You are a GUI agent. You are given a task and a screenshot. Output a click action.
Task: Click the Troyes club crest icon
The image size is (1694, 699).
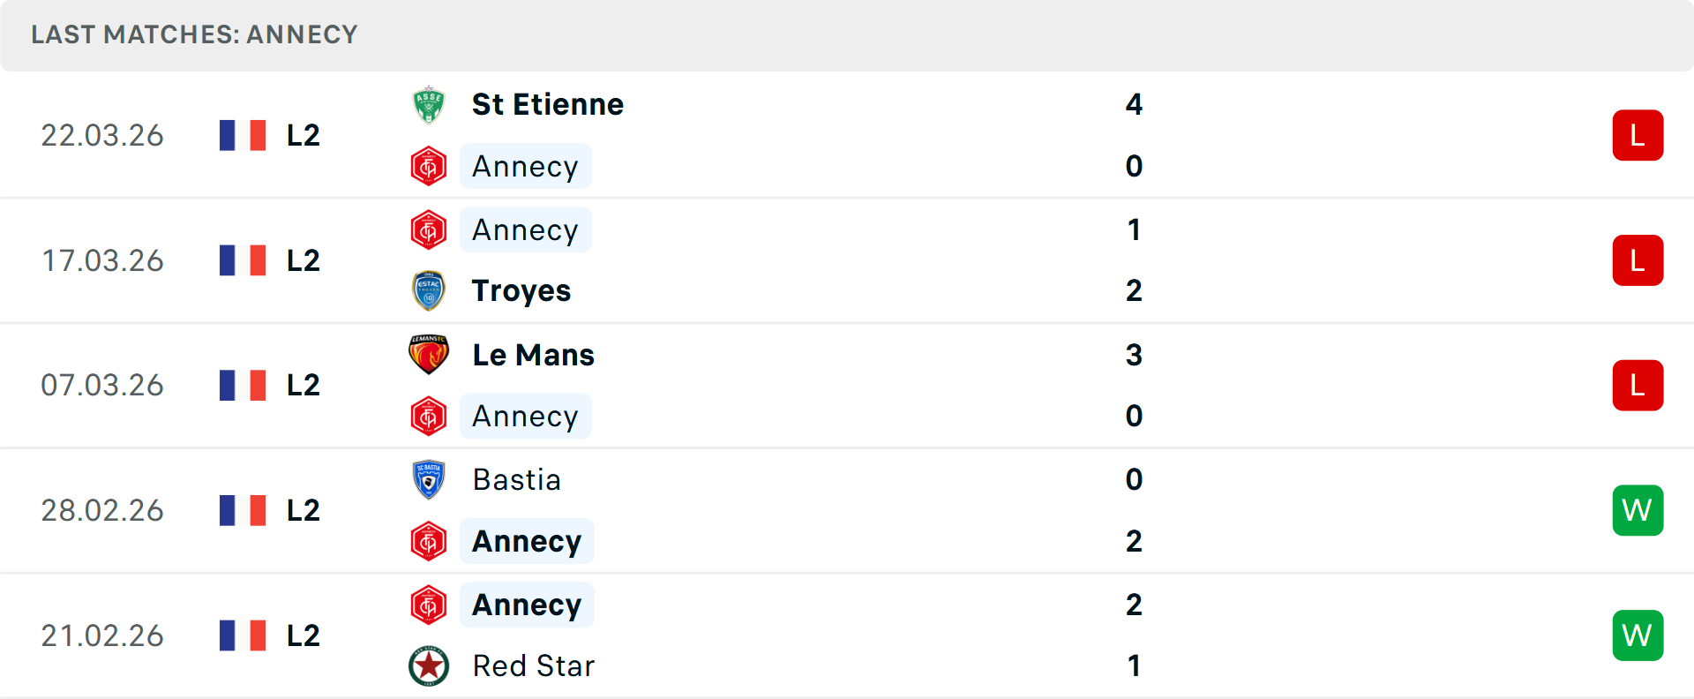point(429,290)
